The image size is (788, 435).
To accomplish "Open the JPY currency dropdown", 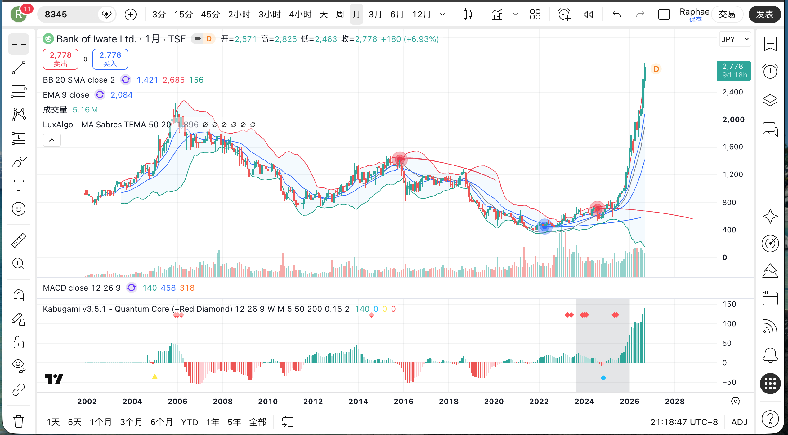I will [735, 39].
